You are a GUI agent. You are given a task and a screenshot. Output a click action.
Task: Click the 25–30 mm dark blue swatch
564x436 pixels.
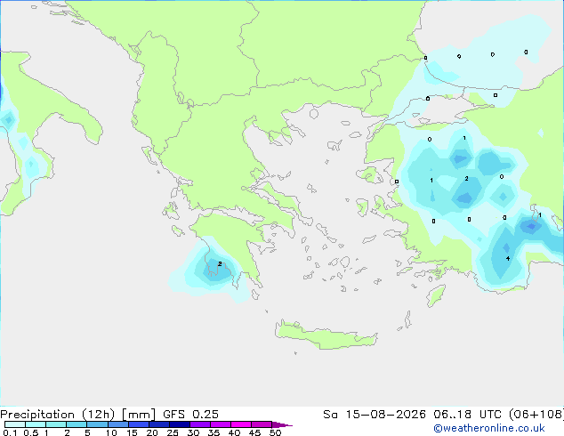(179, 424)
